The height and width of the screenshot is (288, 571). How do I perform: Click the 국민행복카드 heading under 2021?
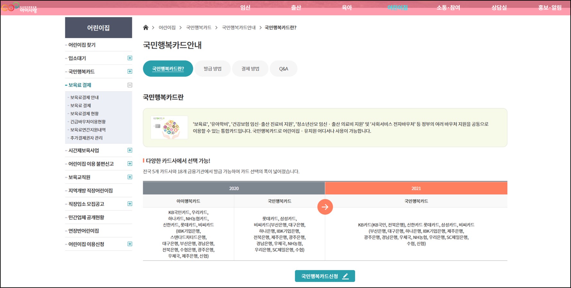(416, 201)
